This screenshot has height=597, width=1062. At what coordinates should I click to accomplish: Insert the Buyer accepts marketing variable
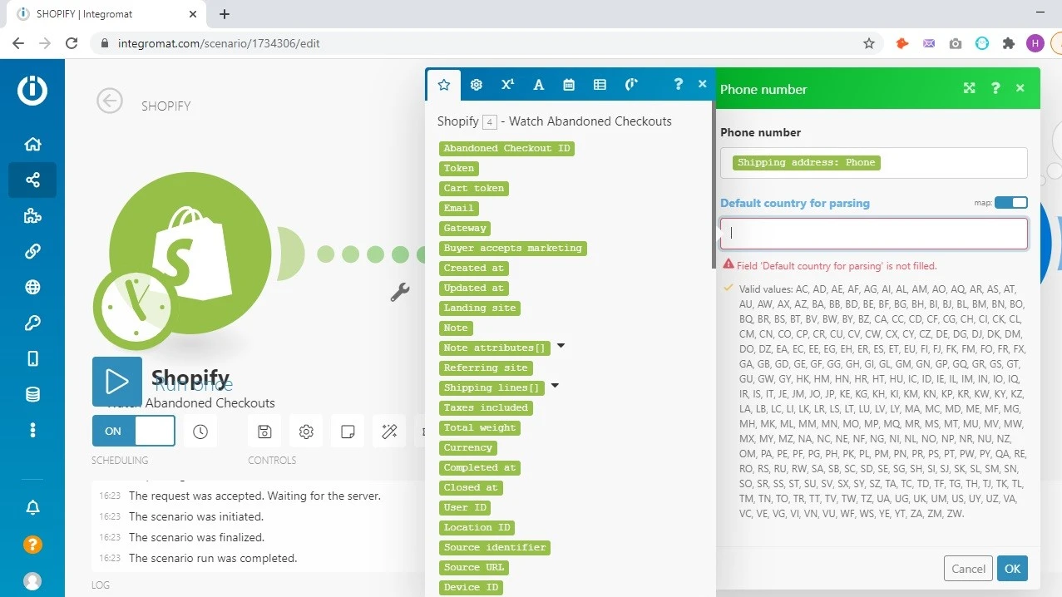coord(512,248)
